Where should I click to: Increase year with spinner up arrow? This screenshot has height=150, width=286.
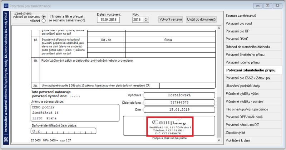click(146, 19)
